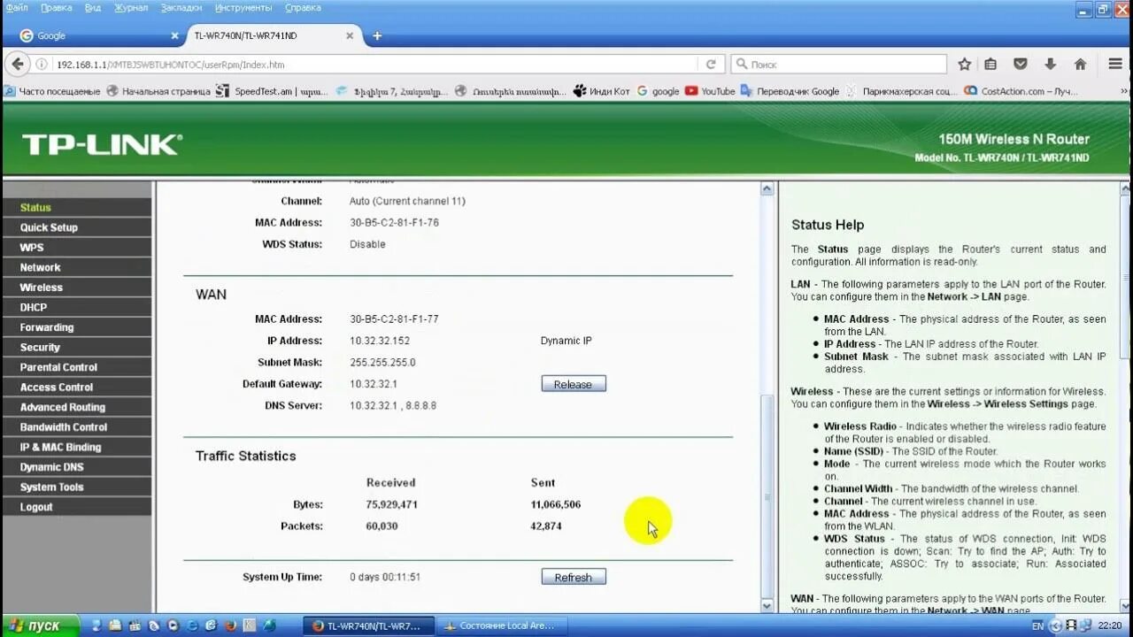Open the Firefox hamburger menu
1133x637 pixels.
[x=1115, y=65]
